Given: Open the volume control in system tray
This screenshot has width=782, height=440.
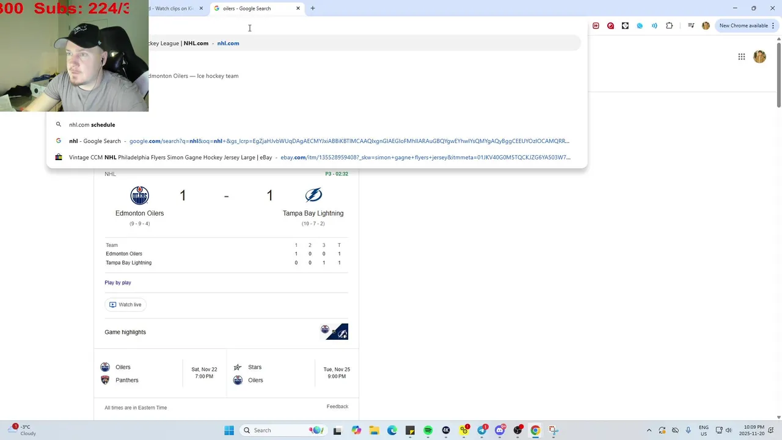Looking at the screenshot, I should point(728,430).
